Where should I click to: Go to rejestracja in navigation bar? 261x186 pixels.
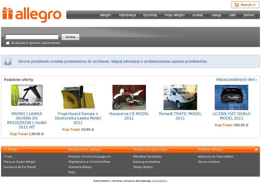click(127, 15)
